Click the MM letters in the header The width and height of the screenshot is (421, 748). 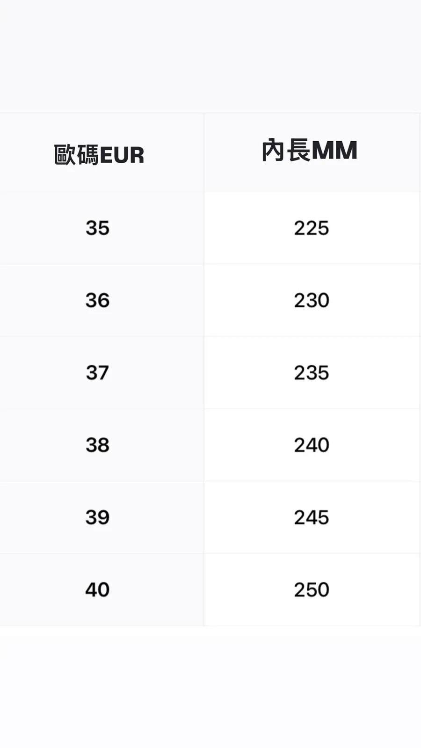point(334,151)
